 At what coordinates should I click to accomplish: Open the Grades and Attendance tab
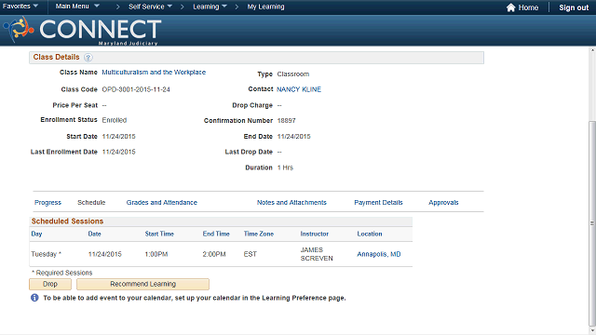pyautogui.click(x=161, y=203)
